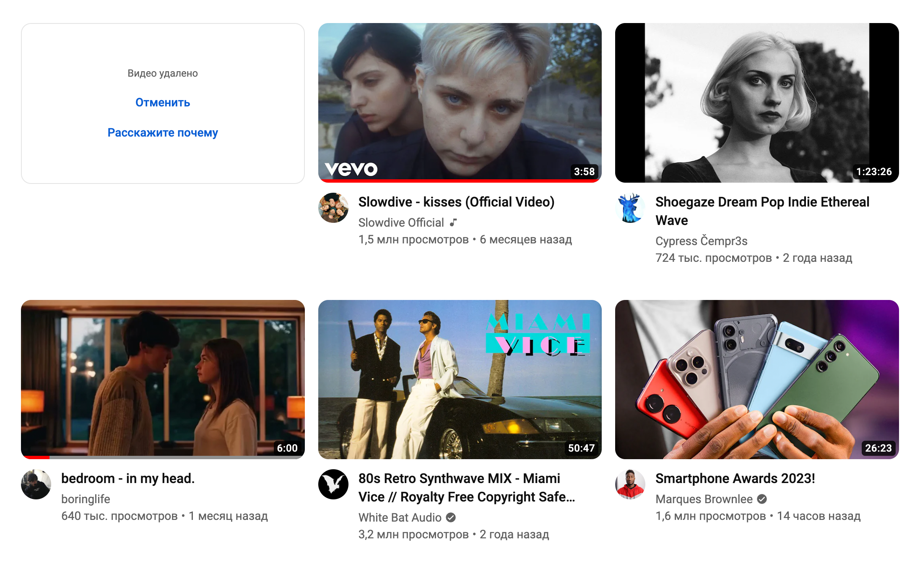Open Slowdive kisses video thumbnail
The width and height of the screenshot is (920, 566).
point(460,103)
